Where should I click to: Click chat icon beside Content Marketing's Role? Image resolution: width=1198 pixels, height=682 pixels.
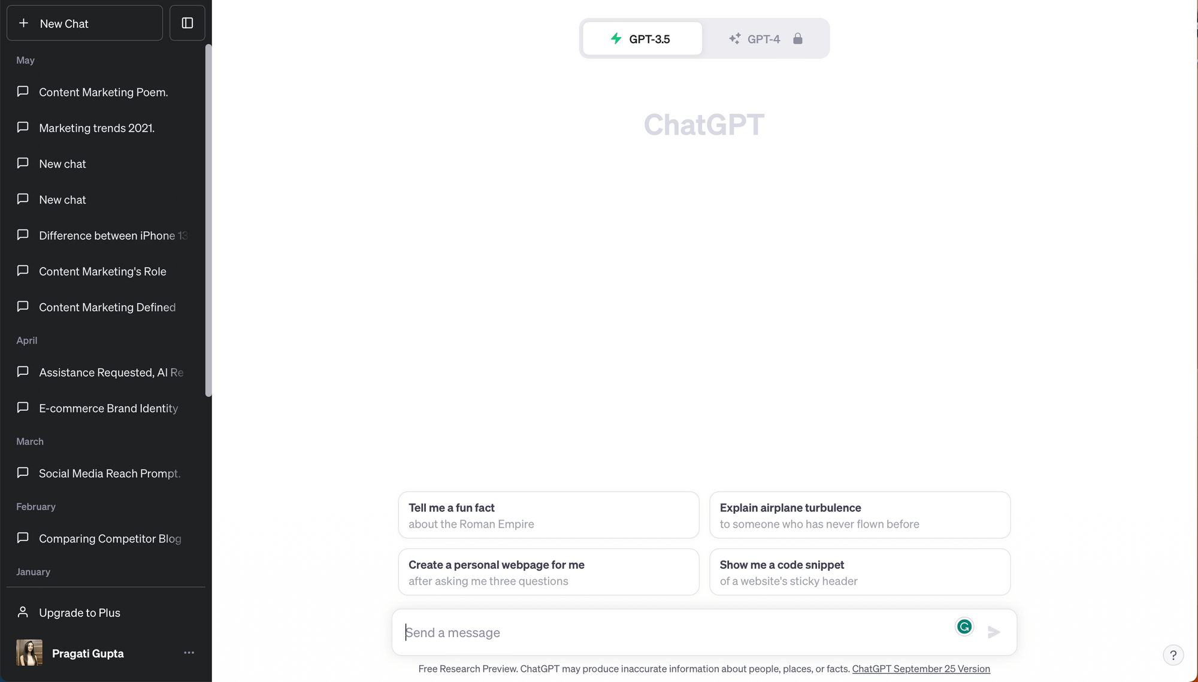[23, 271]
